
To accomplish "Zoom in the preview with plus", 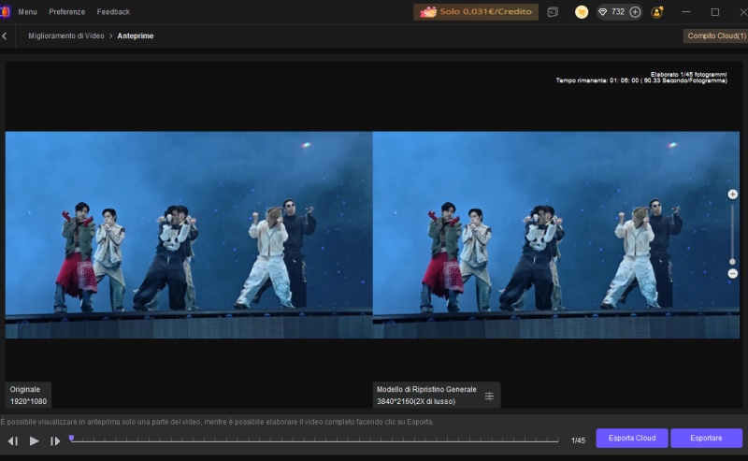I will 732,194.
